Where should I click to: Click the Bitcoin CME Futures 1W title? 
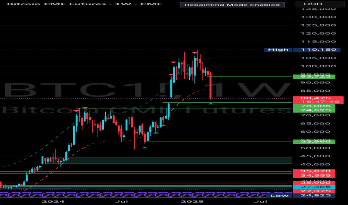[85, 4]
